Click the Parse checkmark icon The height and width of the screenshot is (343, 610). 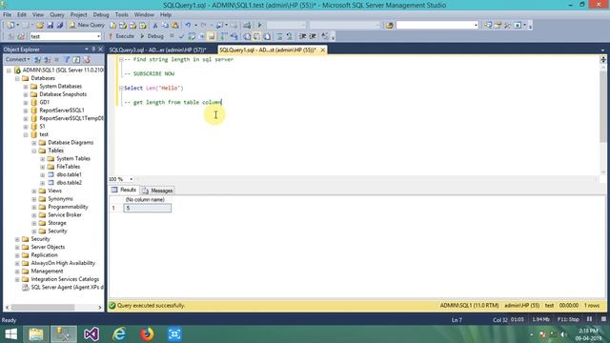point(181,36)
